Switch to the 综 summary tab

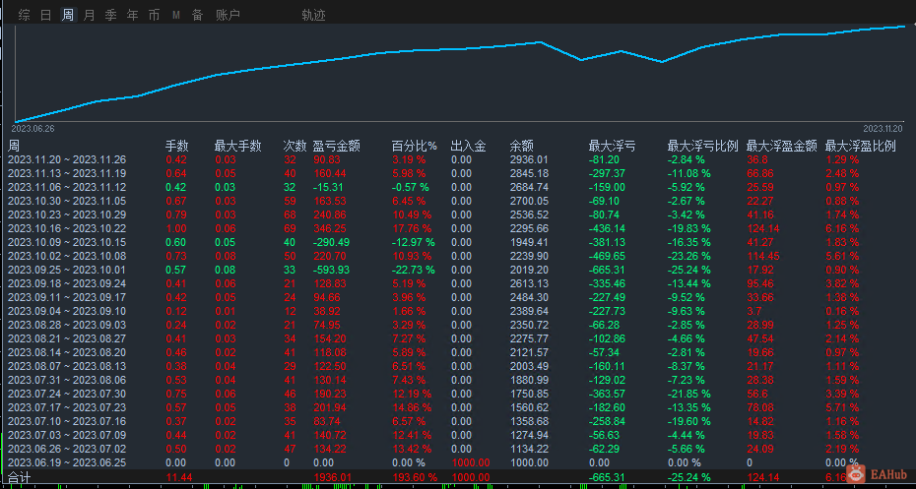click(x=24, y=15)
